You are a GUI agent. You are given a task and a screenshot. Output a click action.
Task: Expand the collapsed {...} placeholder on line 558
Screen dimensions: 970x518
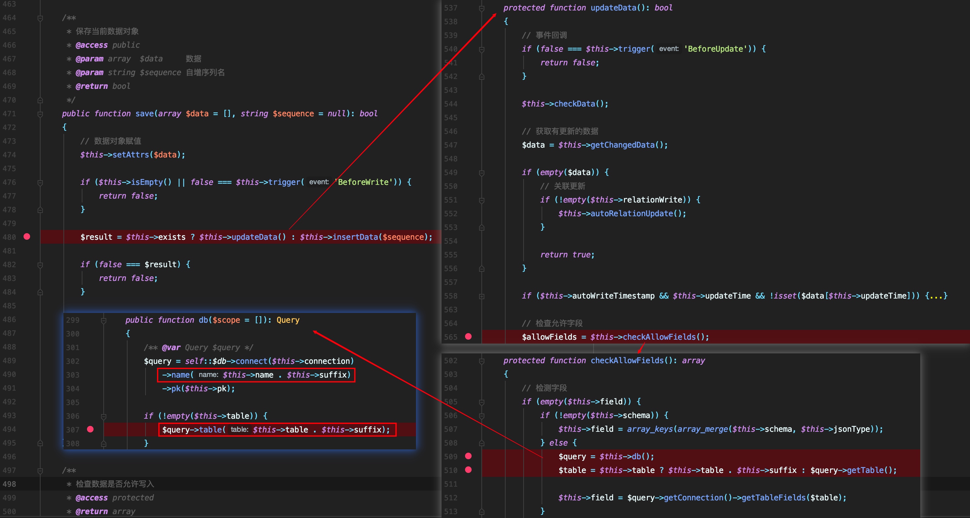(936, 296)
